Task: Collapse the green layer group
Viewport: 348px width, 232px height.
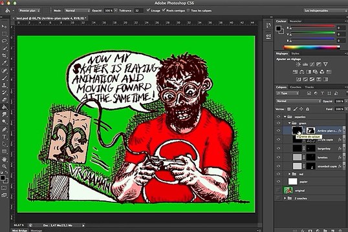Action: [289, 123]
